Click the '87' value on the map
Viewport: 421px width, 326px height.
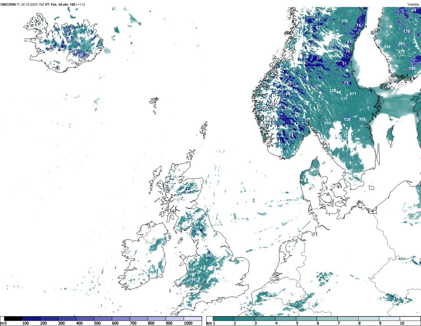[349, 42]
